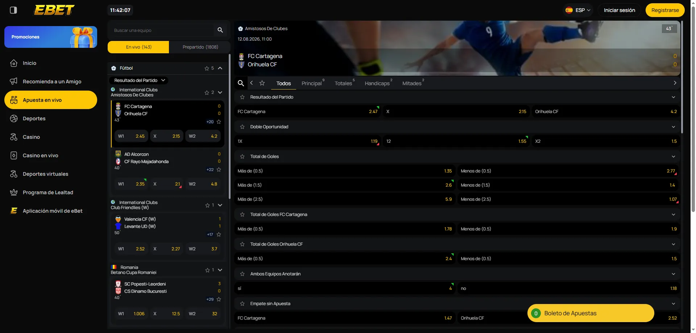Open the Promociones banner
696x333 pixels.
pos(51,37)
